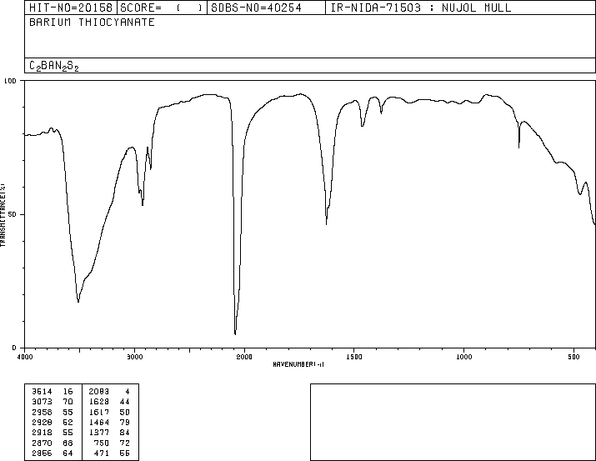Click the 500 wavenumber axis label
Screen dimensions: 596x461
[574, 357]
